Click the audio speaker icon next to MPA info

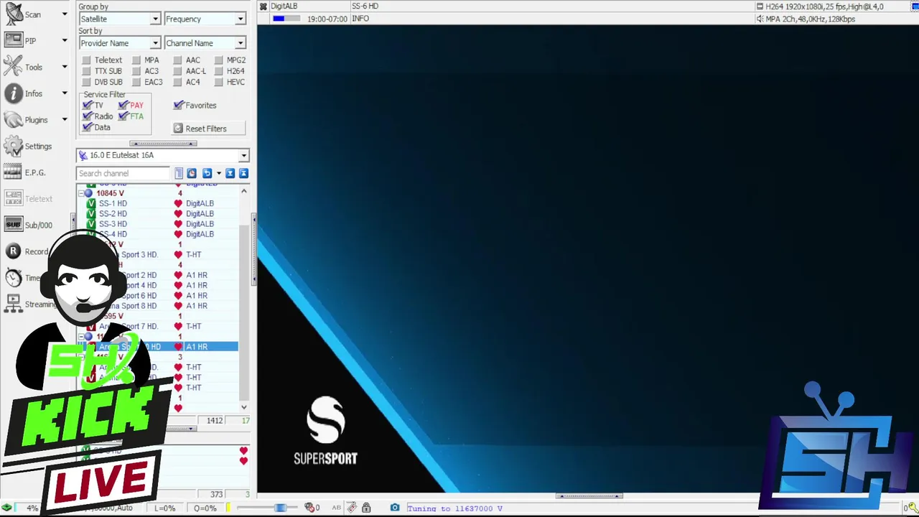(760, 19)
